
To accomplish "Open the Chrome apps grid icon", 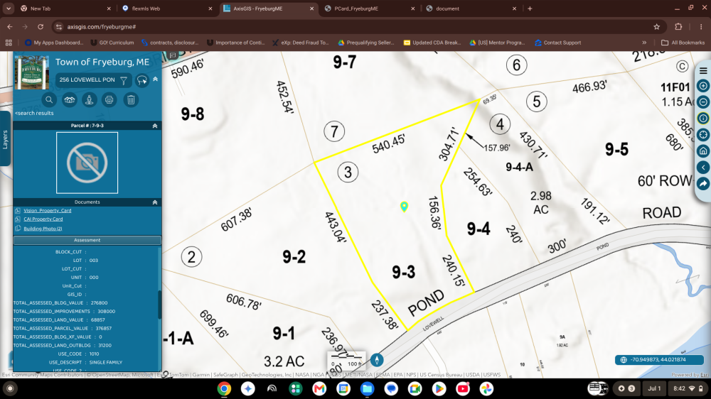I will coord(9,43).
